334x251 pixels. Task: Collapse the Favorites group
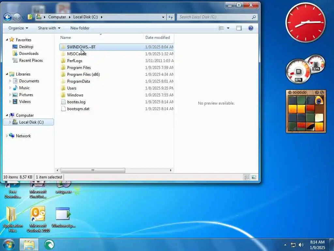coord(7,40)
